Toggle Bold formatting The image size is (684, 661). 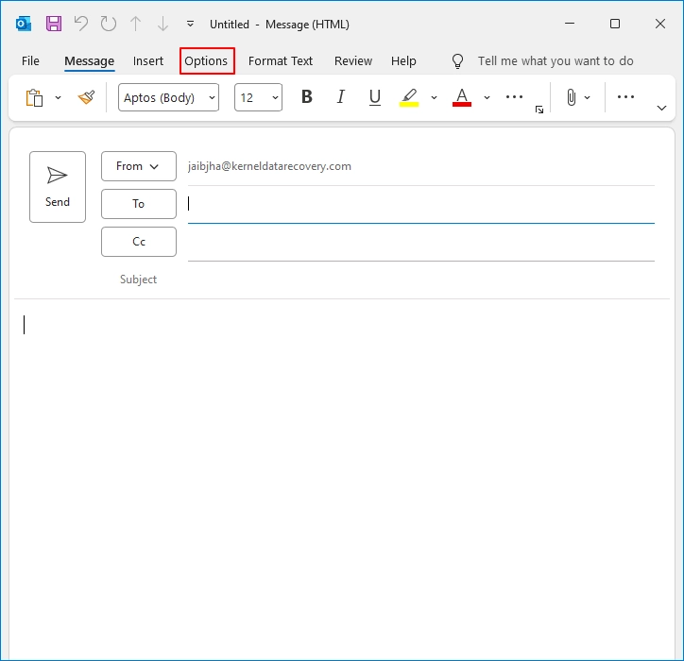pos(307,96)
